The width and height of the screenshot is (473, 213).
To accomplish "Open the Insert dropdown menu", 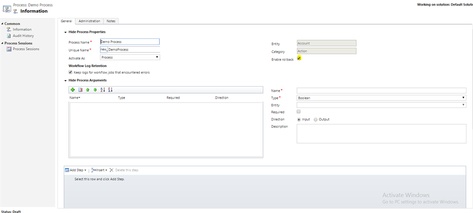I will point(106,170).
